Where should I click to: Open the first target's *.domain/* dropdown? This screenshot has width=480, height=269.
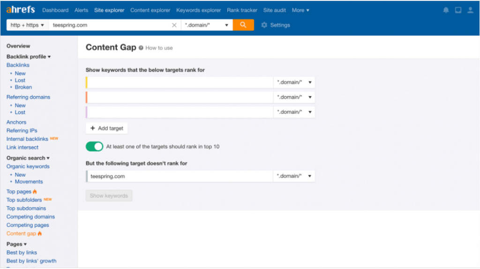(294, 82)
